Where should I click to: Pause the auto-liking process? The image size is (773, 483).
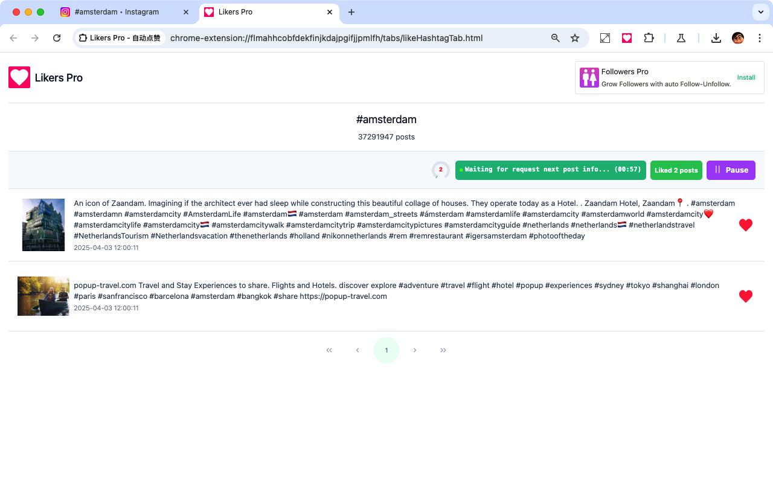click(731, 170)
